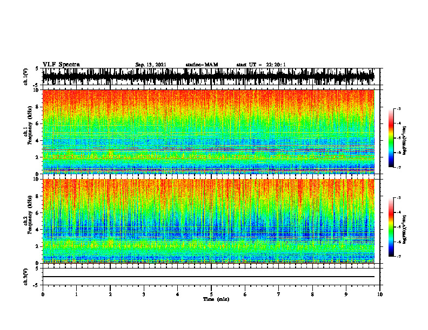This screenshot has width=428, height=330.
Task: Click the "6" kHz tick on ch.2 frequency axis
Action: coord(37,213)
